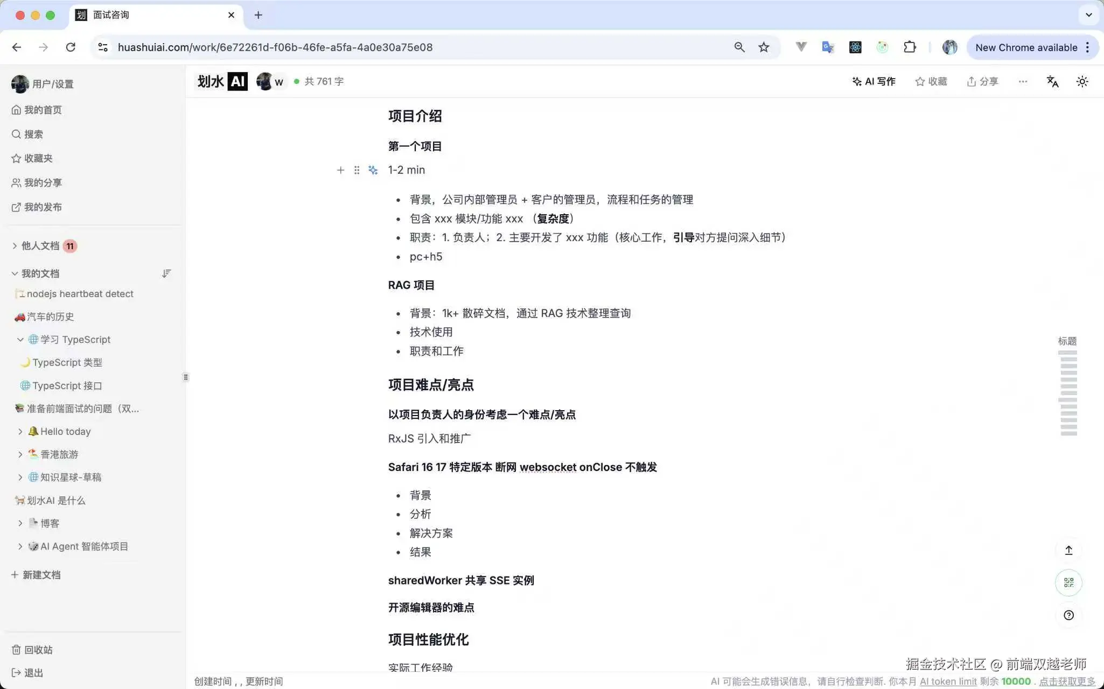Click the sort icon next to 我的文档
This screenshot has width=1104, height=689.
166,273
